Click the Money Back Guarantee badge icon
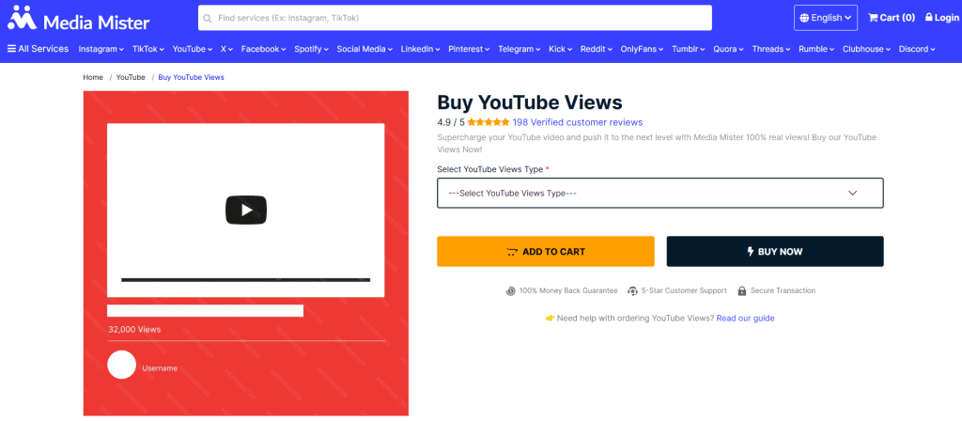 point(510,291)
